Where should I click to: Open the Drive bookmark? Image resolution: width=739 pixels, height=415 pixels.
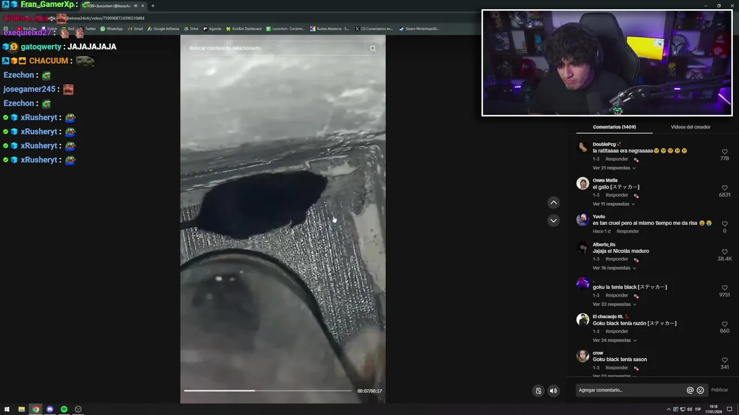pos(191,29)
